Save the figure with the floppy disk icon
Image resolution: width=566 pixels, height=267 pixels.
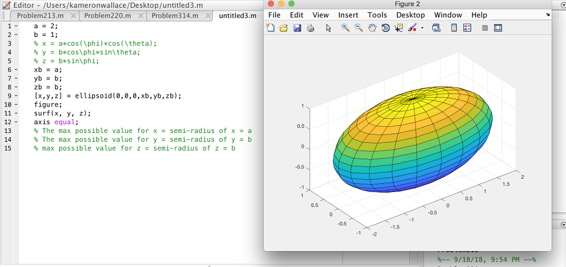297,28
